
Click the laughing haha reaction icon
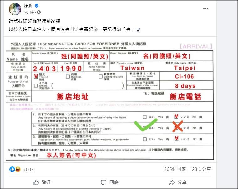click(18, 169)
